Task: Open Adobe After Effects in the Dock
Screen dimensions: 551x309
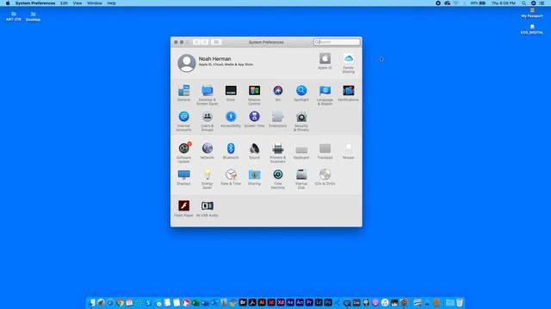Action: pyautogui.click(x=290, y=302)
